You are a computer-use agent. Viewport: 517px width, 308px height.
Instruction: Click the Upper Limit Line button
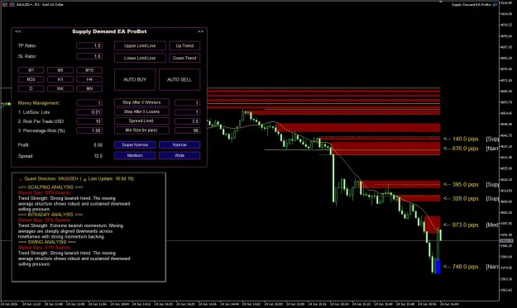click(140, 45)
